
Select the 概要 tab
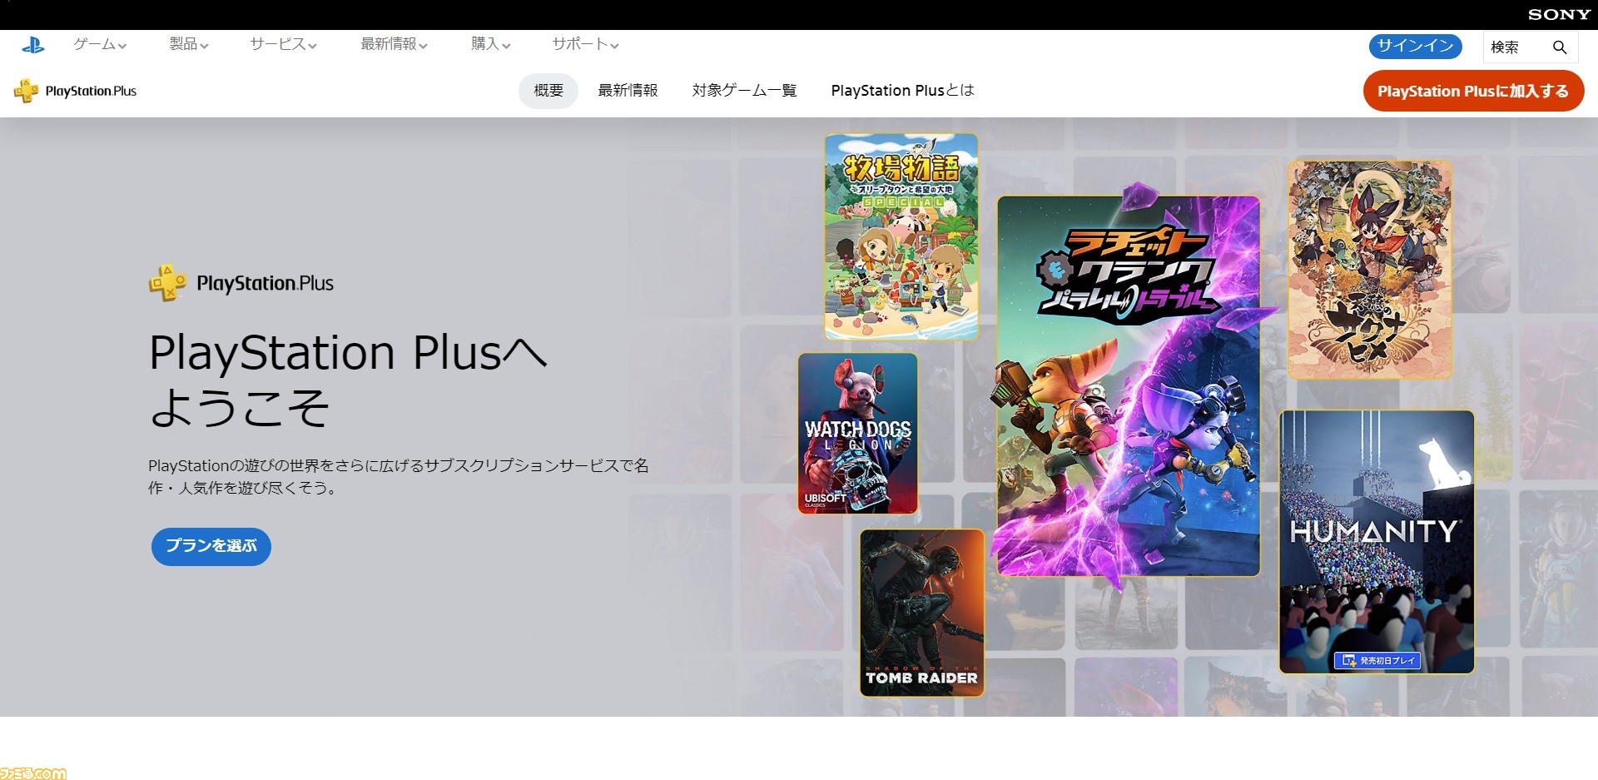tap(548, 91)
